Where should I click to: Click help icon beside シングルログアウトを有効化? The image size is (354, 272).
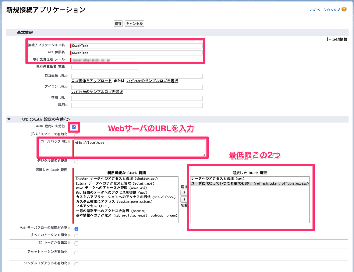pyautogui.click(x=69, y=263)
